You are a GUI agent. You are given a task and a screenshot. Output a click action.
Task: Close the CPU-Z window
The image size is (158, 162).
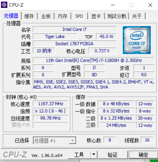pos(150,5)
